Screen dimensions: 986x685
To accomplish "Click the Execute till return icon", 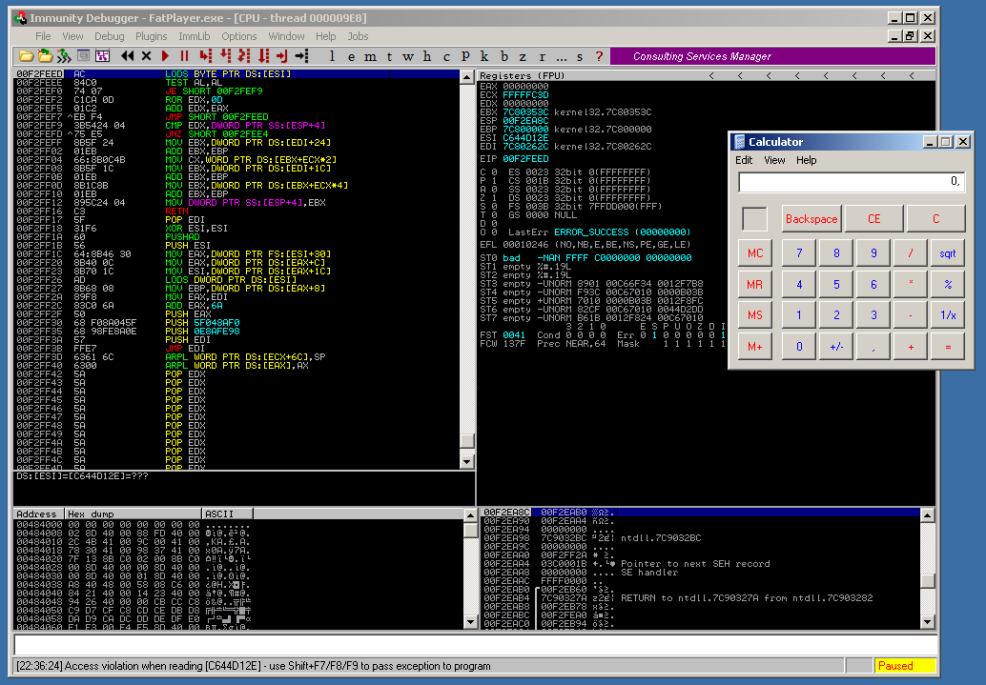I will coord(282,56).
